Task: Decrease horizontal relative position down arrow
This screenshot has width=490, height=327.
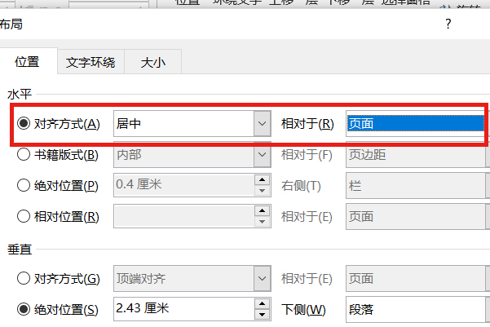Action: [x=262, y=222]
